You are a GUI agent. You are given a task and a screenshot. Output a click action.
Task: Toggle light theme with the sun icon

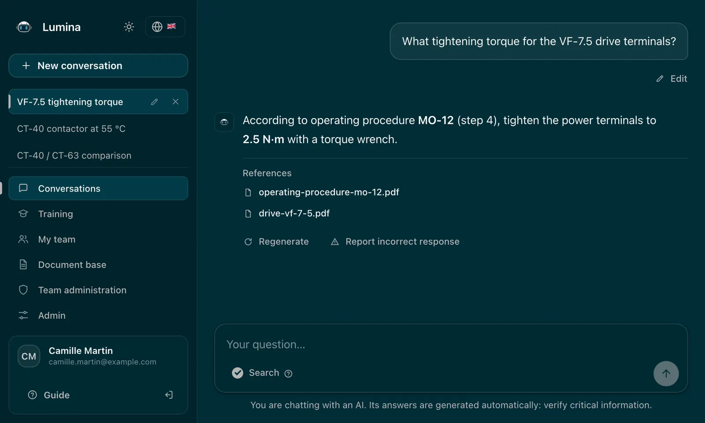[129, 27]
